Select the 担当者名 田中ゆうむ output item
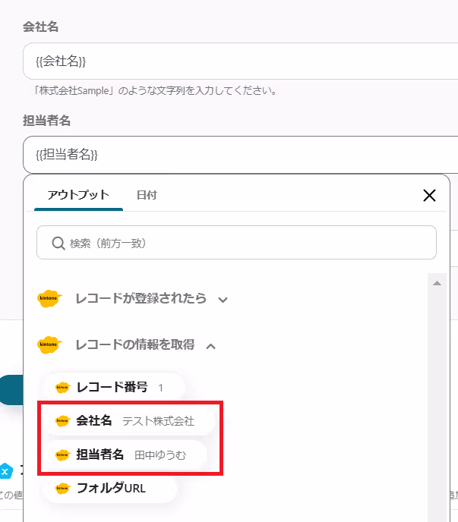 (x=127, y=454)
